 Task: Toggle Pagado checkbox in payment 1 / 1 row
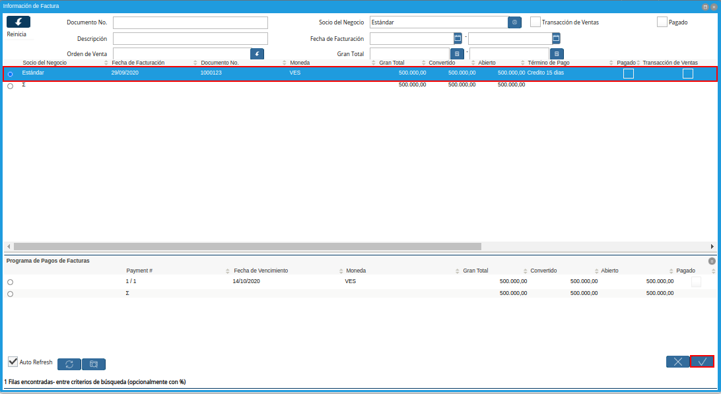696,282
